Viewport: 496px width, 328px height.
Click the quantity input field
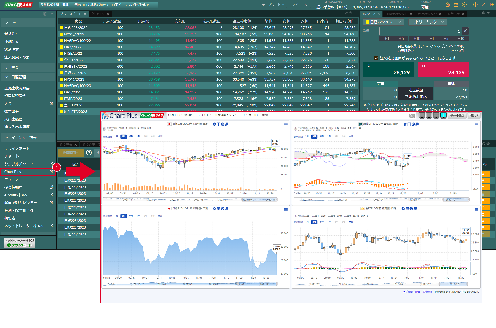click(421, 31)
